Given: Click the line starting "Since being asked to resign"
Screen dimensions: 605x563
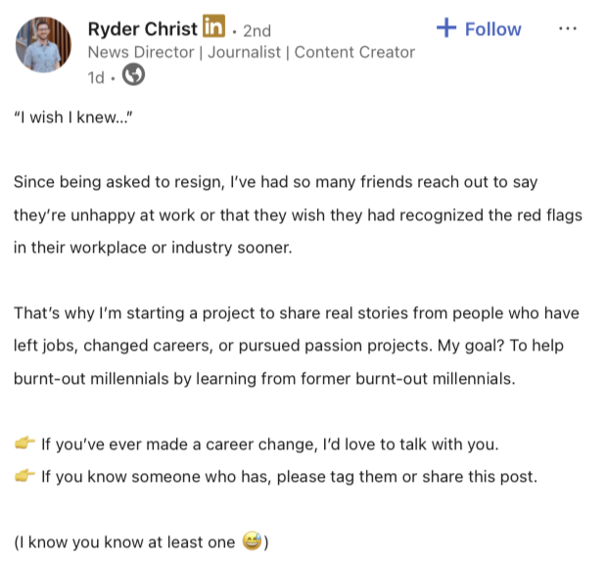Looking at the screenshot, I should (276, 182).
